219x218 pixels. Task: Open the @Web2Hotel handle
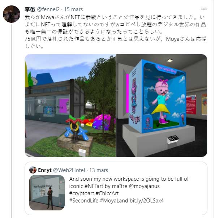(x=69, y=170)
